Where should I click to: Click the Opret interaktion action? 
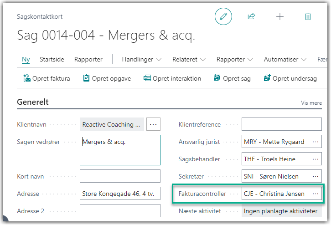pyautogui.click(x=172, y=78)
